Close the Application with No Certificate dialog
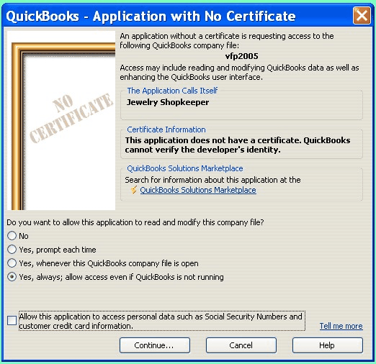The width and height of the screenshot is (376, 364). pos(362,16)
